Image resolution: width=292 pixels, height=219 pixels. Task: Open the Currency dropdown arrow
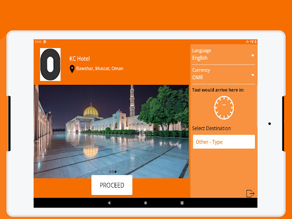click(253, 75)
